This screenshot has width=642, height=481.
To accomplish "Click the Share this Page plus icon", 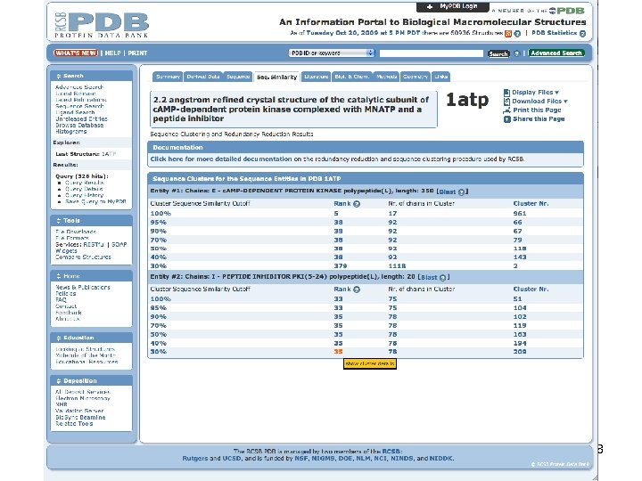I will (506, 119).
